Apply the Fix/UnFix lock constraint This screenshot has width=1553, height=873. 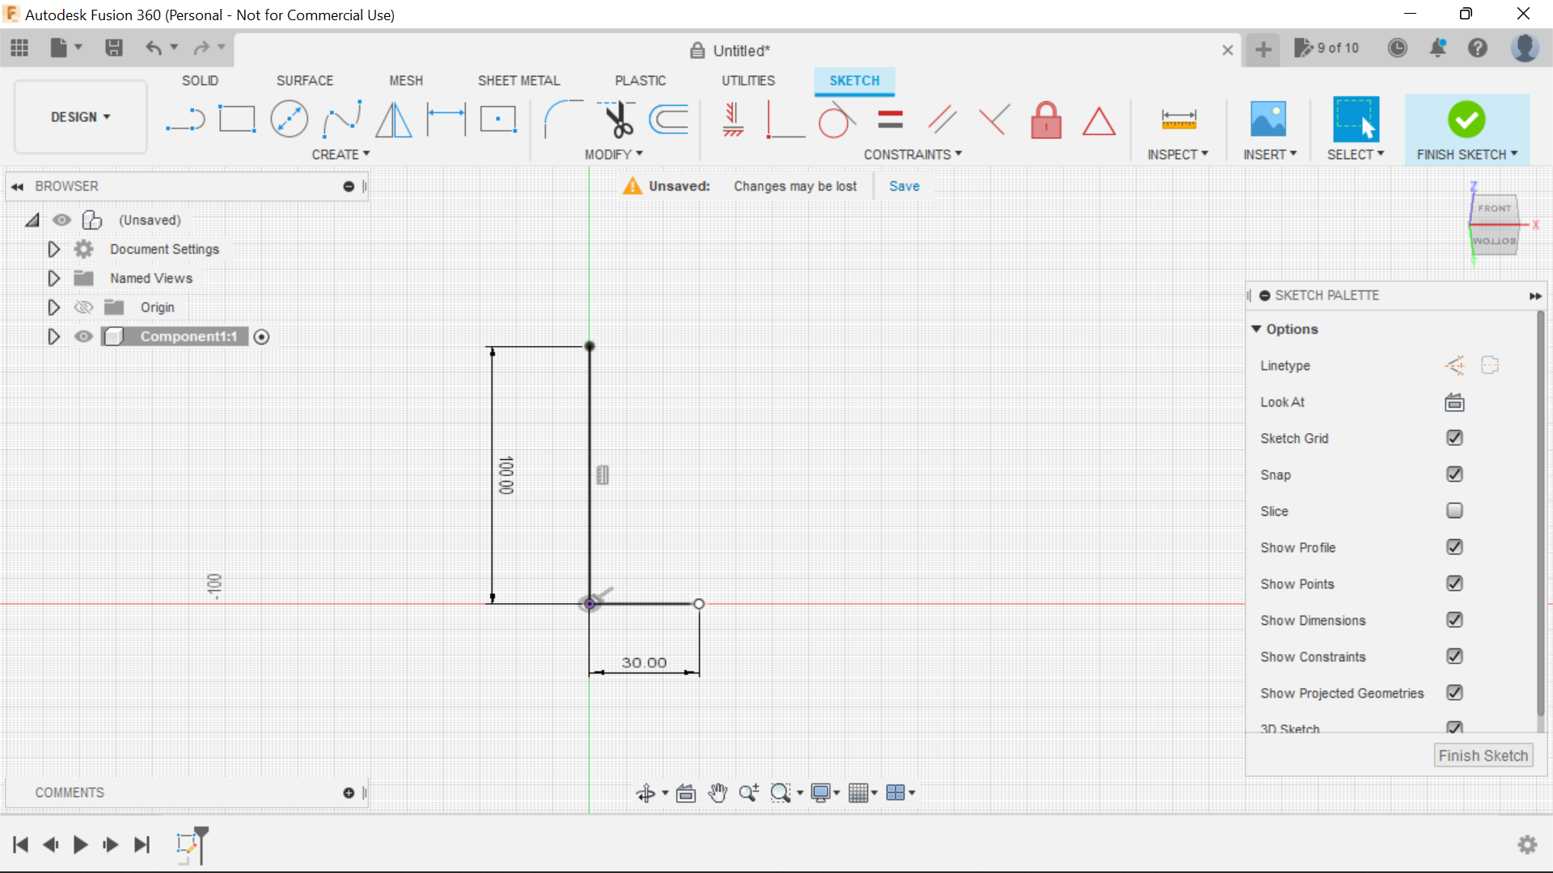(1046, 119)
